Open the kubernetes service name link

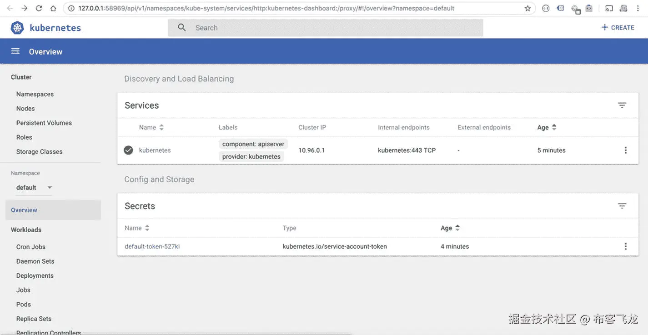point(155,150)
